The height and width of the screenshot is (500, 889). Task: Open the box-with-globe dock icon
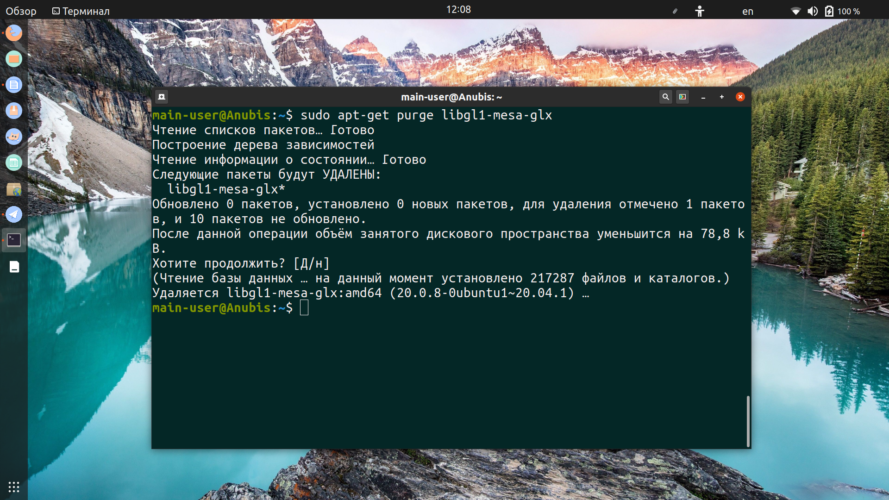click(x=14, y=189)
